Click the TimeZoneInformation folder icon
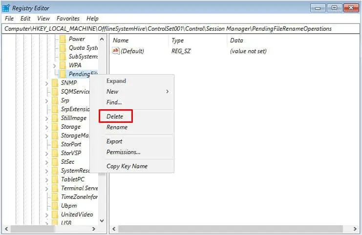This screenshot has width=362, height=235. (55, 197)
